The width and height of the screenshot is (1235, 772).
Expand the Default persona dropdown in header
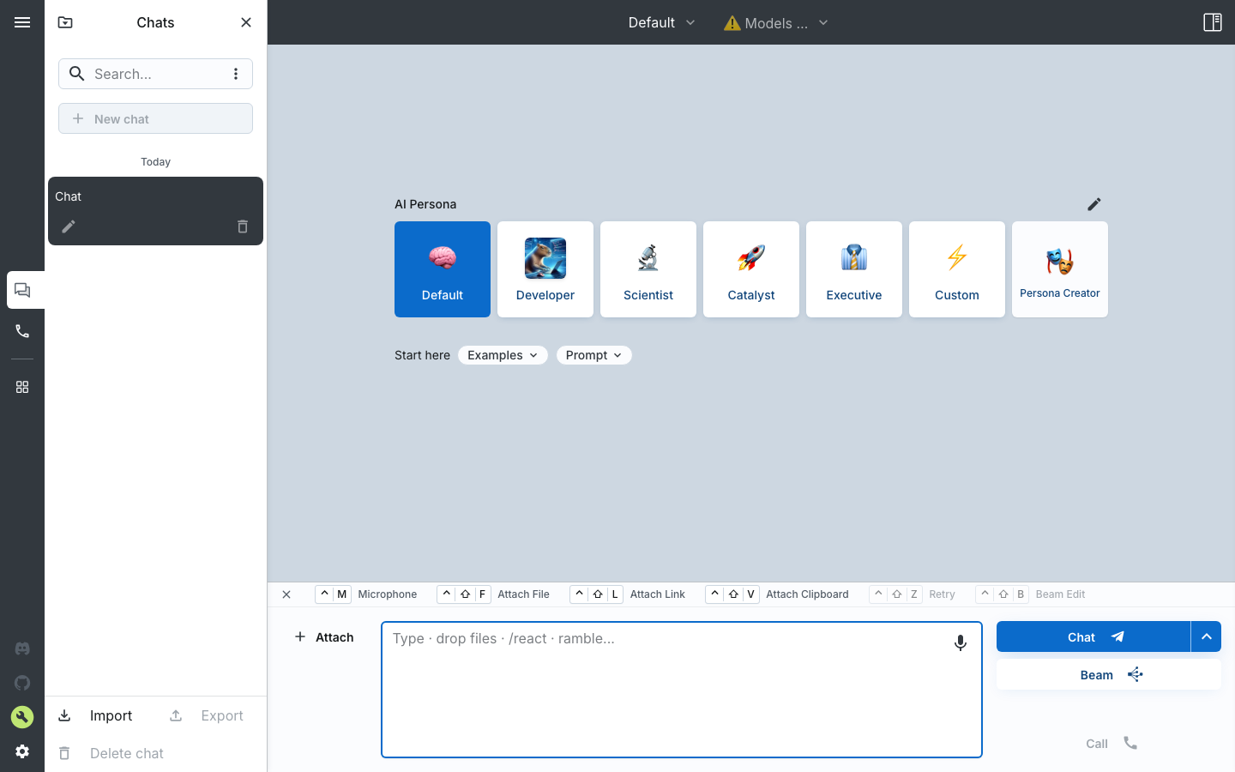click(661, 22)
